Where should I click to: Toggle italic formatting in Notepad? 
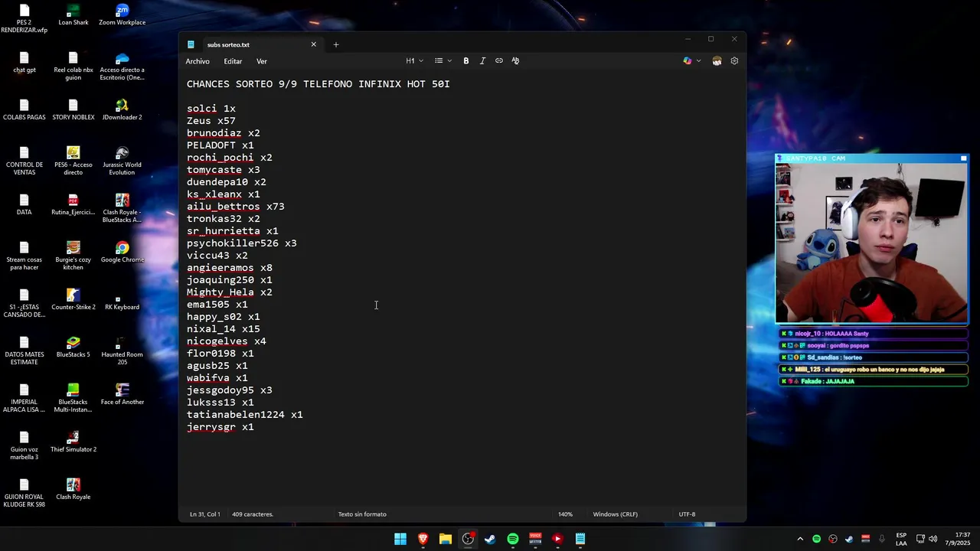click(x=482, y=61)
